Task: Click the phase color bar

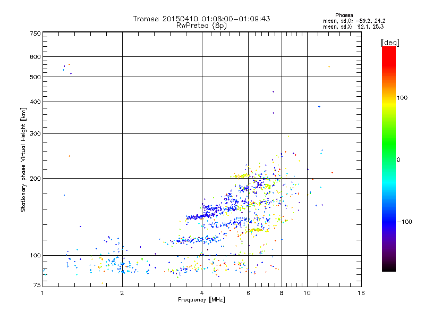Action: tap(389, 158)
